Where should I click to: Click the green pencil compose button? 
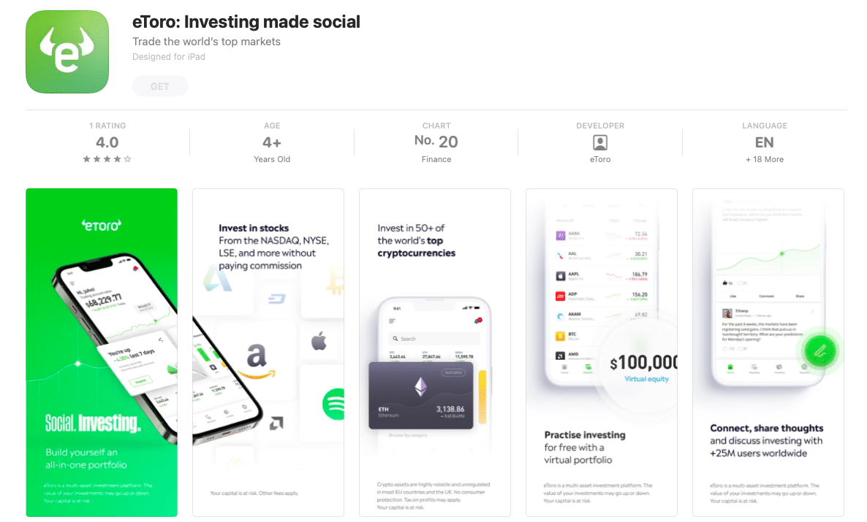point(820,350)
